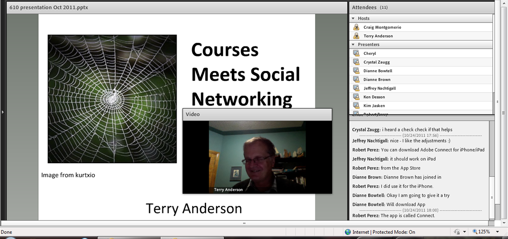The image size is (508, 239).
Task: Click the security lock icon in status bar
Action: 457,232
